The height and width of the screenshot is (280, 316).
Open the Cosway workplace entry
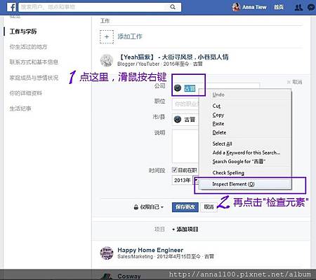[129, 276]
